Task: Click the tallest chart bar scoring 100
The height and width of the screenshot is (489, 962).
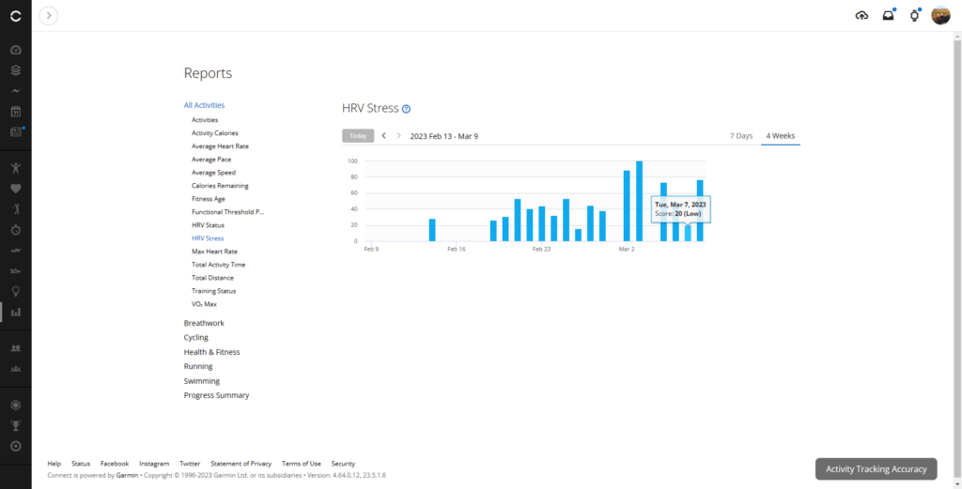Action: click(x=639, y=201)
